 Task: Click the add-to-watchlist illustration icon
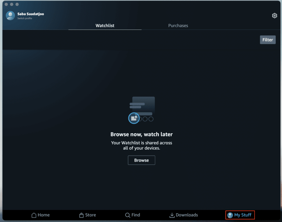click(134, 118)
